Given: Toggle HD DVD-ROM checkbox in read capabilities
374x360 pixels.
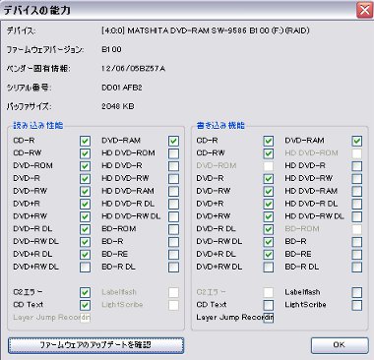Looking at the screenshot, I should pyautogui.click(x=173, y=153).
